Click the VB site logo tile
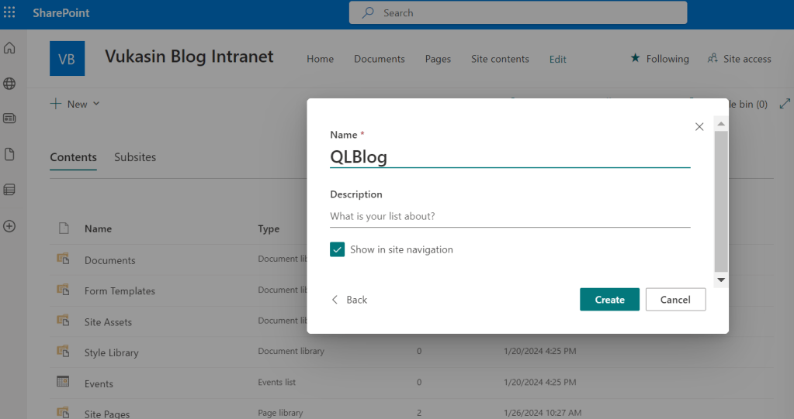 pyautogui.click(x=67, y=59)
